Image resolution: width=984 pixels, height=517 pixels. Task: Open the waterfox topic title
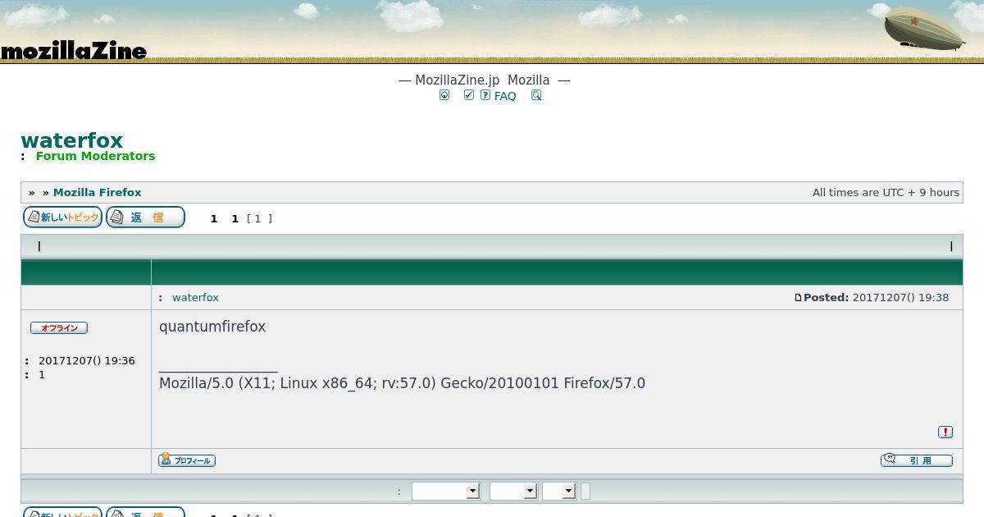pyautogui.click(x=72, y=140)
